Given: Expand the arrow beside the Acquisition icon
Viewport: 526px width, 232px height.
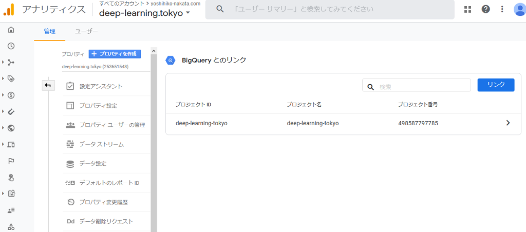Looking at the screenshot, I should (3, 62).
